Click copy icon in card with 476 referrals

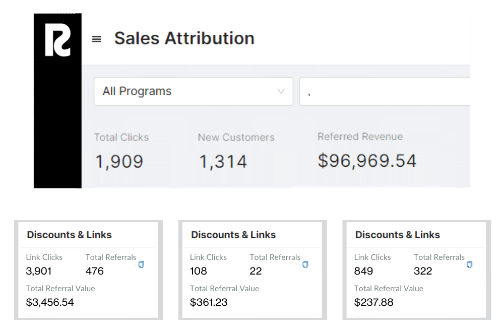[x=141, y=264]
